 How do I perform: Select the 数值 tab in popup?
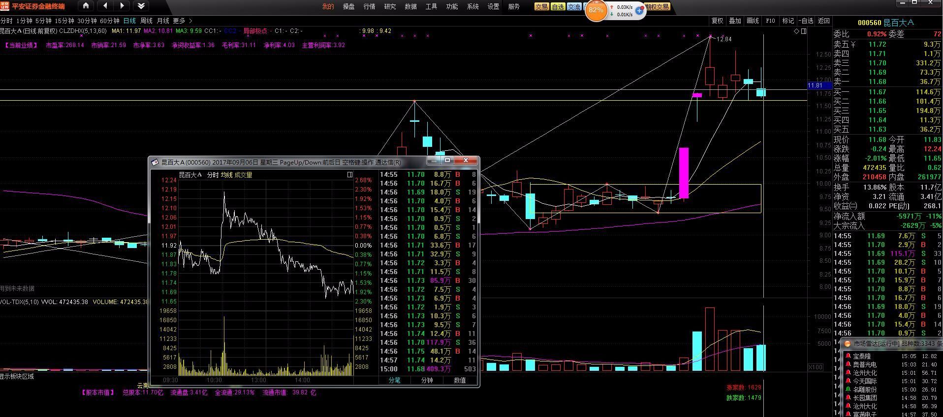(460, 380)
